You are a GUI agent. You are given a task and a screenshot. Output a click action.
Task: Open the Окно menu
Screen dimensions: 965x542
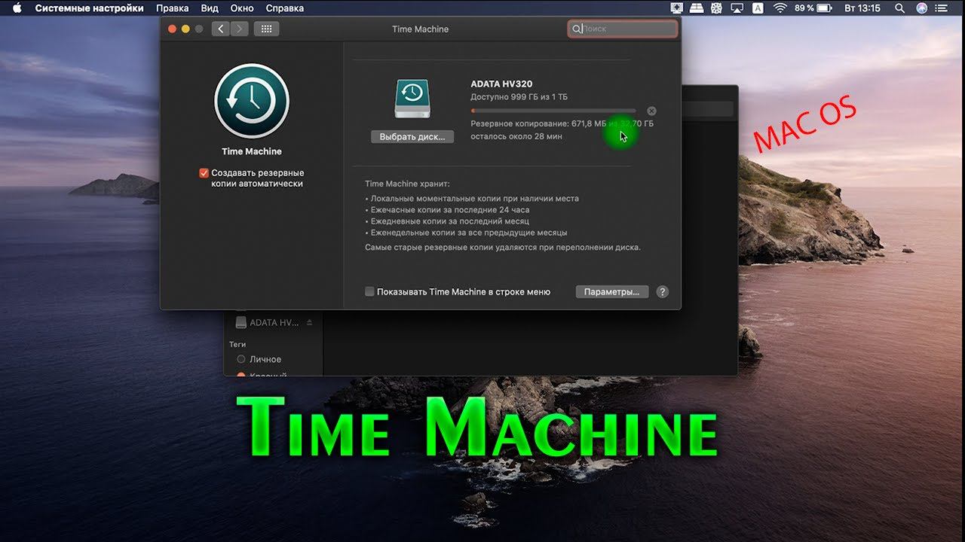coord(242,8)
